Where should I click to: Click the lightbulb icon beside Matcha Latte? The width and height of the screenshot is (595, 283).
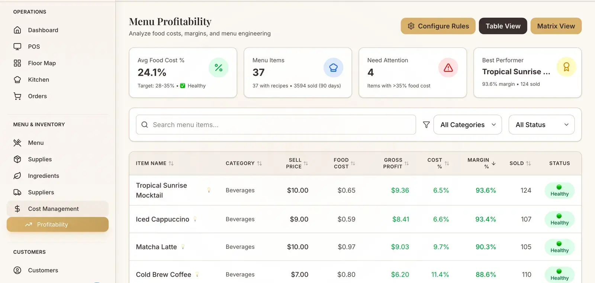[183, 247]
